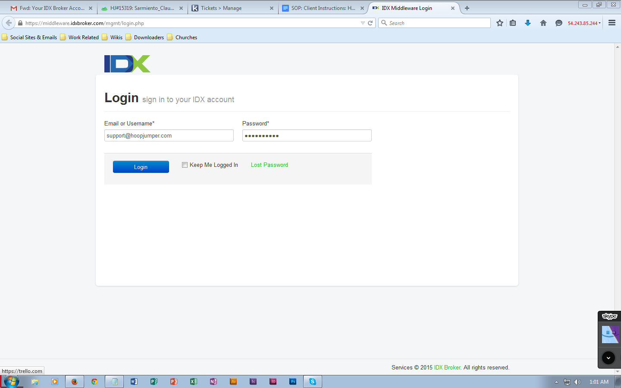This screenshot has height=388, width=621.
Task: Open Excel from the taskbar
Action: pos(193,381)
